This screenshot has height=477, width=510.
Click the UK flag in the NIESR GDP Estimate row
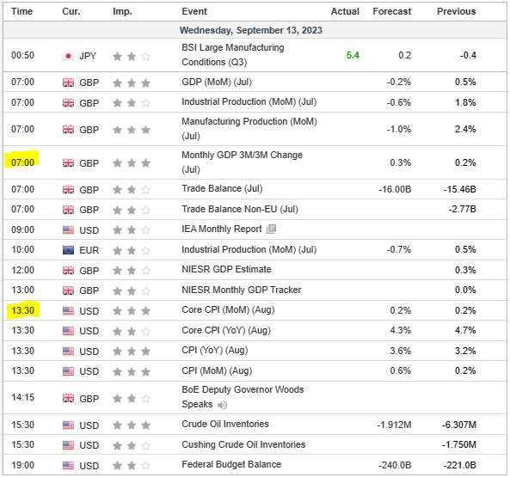[68, 271]
